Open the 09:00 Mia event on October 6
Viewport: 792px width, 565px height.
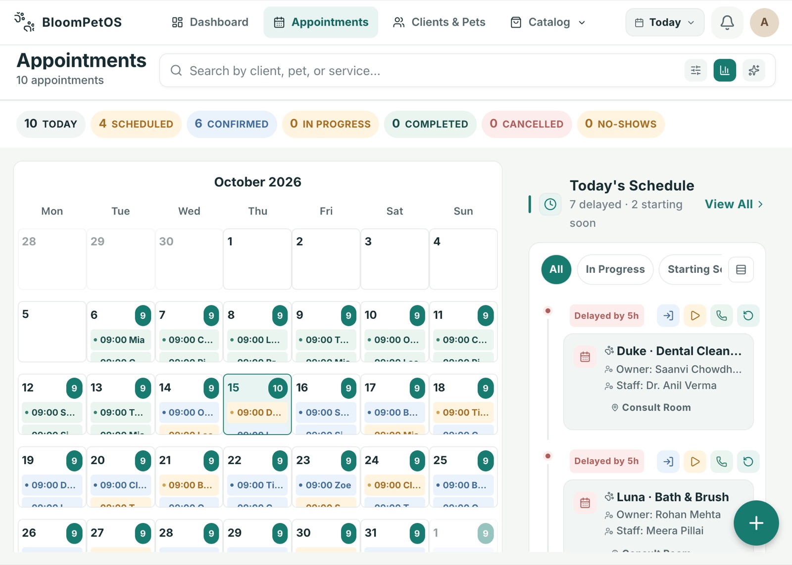(x=120, y=340)
